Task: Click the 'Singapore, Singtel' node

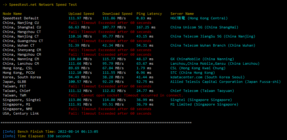Action: (22, 100)
